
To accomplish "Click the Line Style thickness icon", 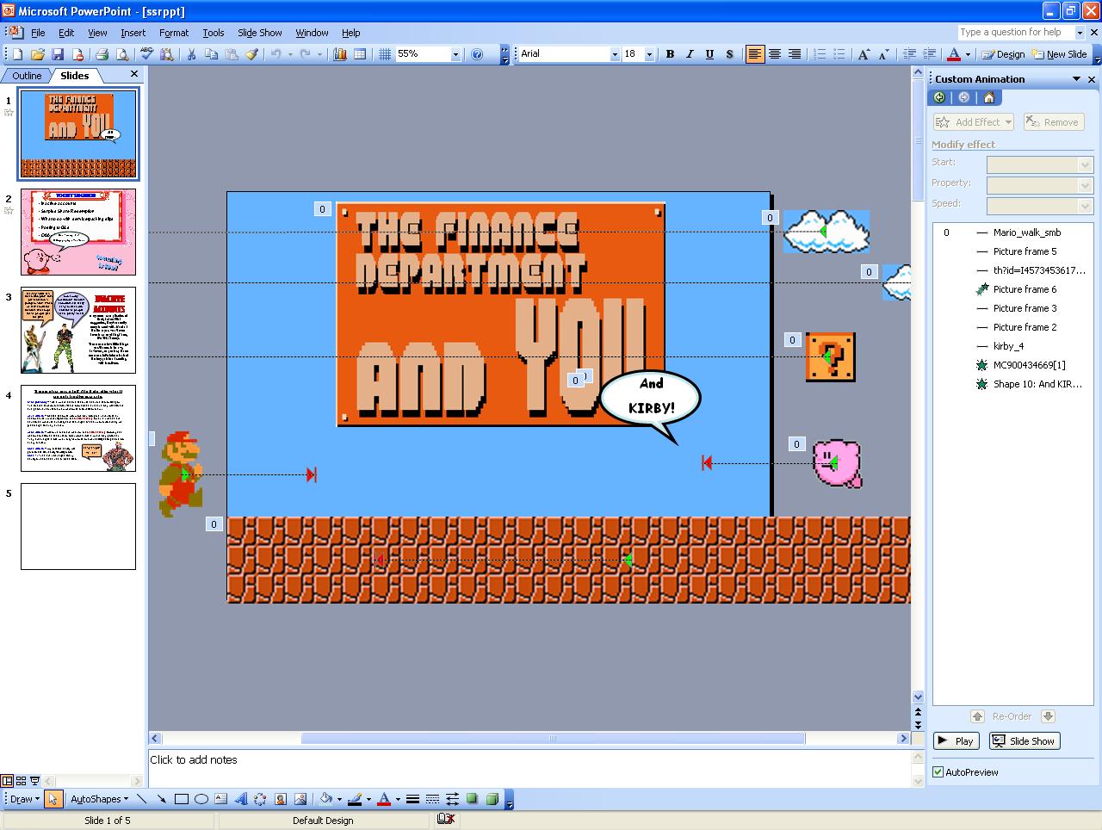I will pyautogui.click(x=412, y=799).
